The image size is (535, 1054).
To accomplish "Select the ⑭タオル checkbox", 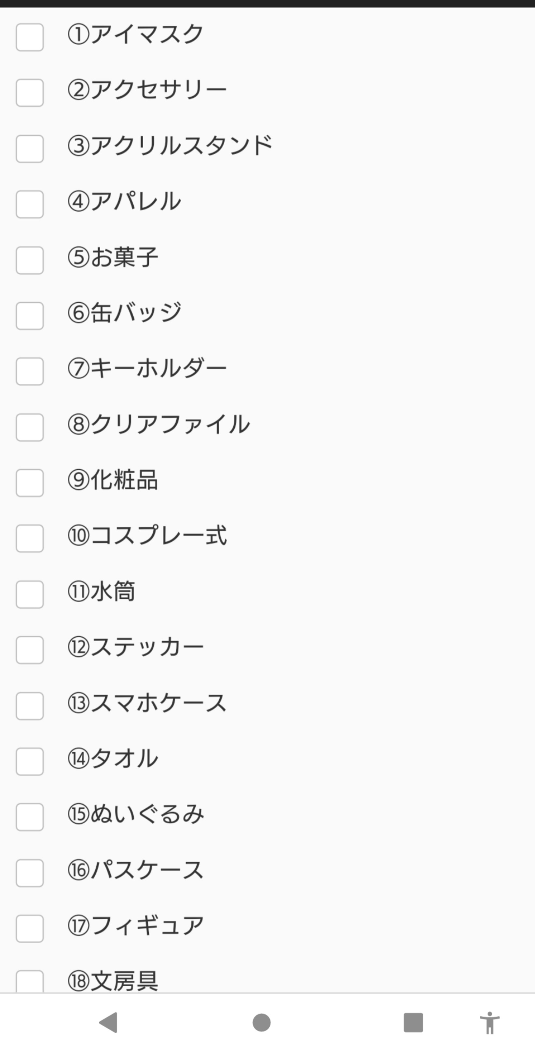I will point(30,762).
